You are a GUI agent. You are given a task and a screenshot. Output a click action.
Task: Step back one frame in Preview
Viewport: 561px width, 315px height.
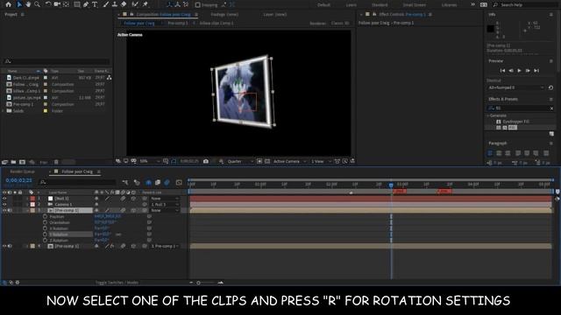pos(511,71)
